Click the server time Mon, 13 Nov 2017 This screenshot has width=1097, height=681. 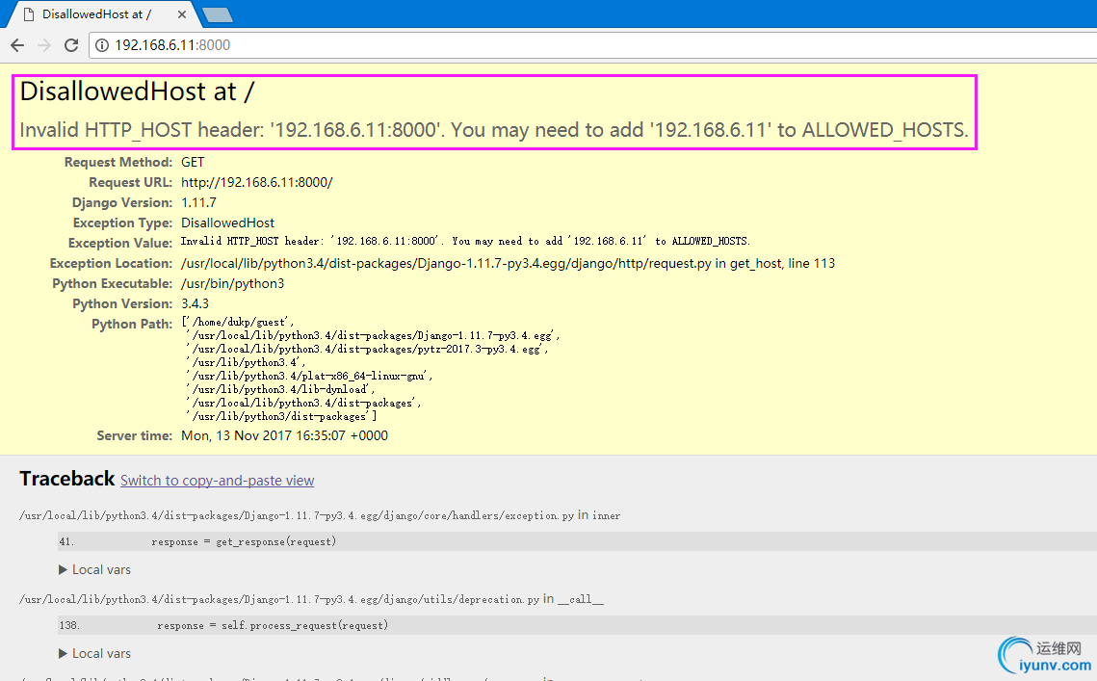coord(284,436)
